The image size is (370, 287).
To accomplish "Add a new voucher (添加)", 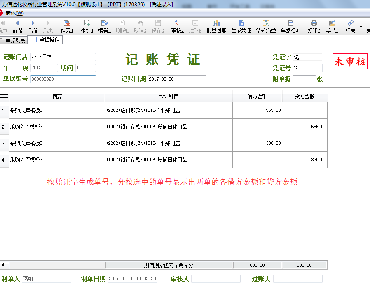I will pyautogui.click(x=87, y=27).
